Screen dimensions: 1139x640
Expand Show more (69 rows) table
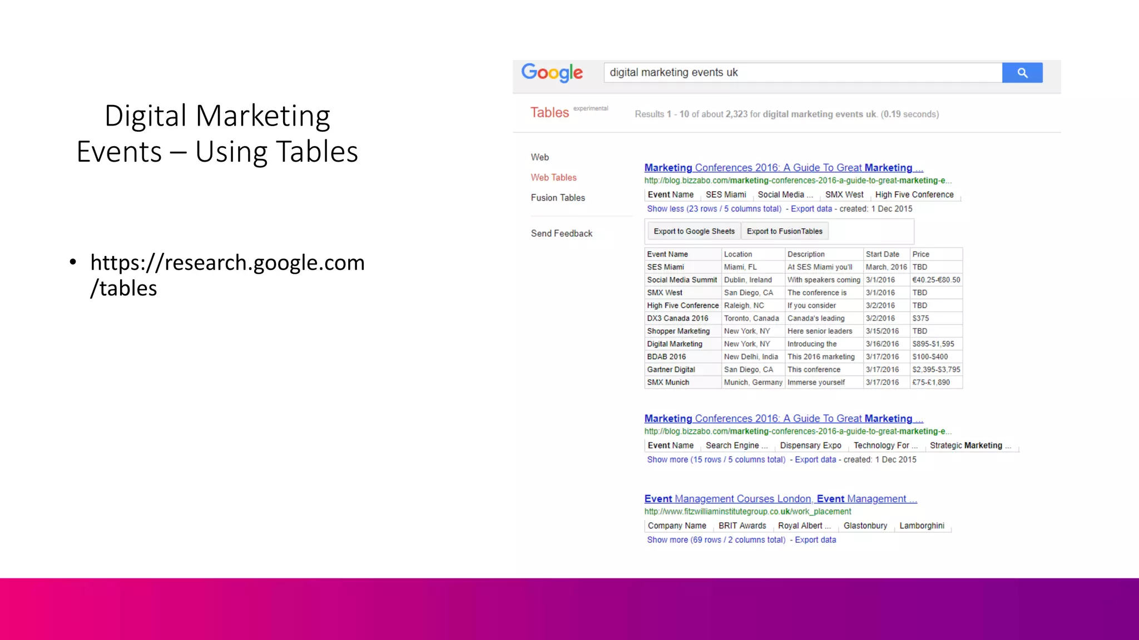[x=716, y=539]
